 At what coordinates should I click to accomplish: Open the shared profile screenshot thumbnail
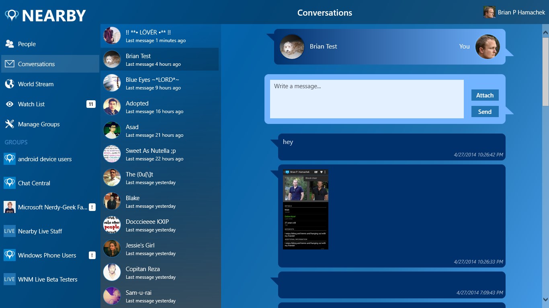click(305, 209)
